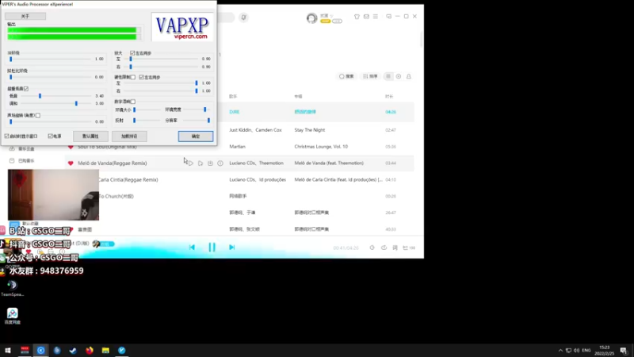Open File Explorer from the taskbar
This screenshot has height=357, width=634.
tap(105, 351)
